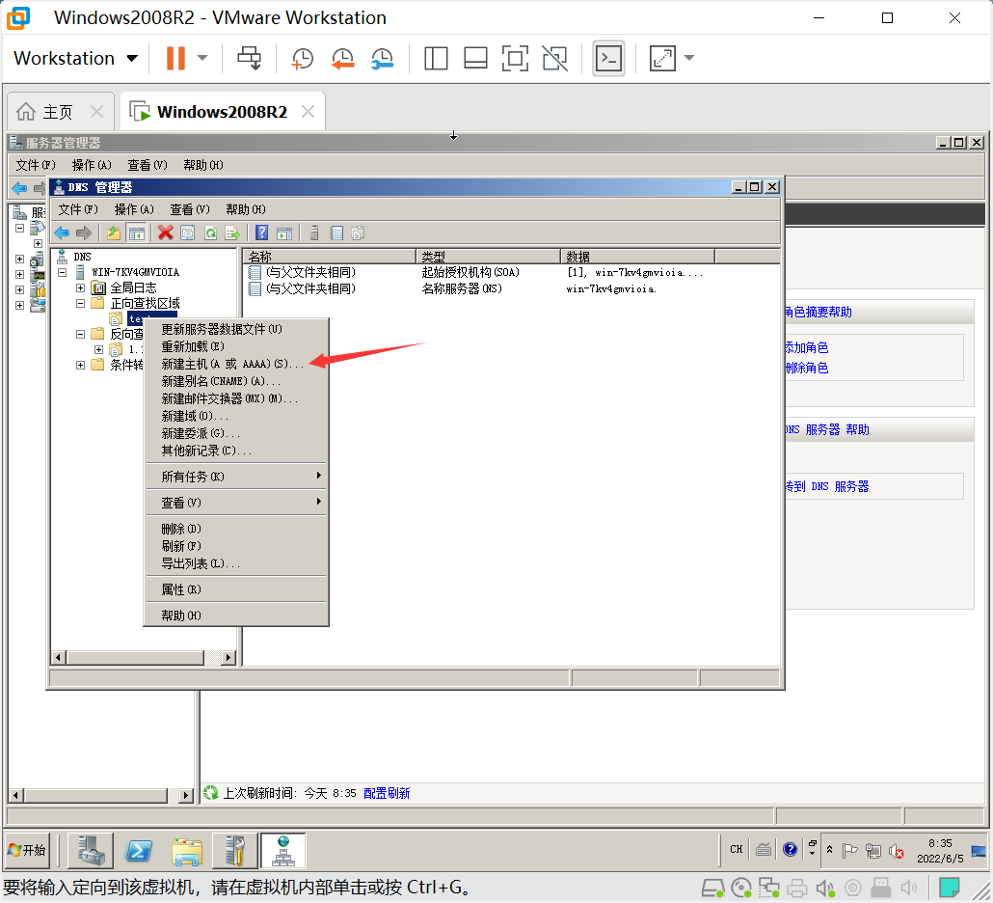993x903 pixels.
Task: Open 操作(A) menu in DNS 管理器
Action: 134,209
